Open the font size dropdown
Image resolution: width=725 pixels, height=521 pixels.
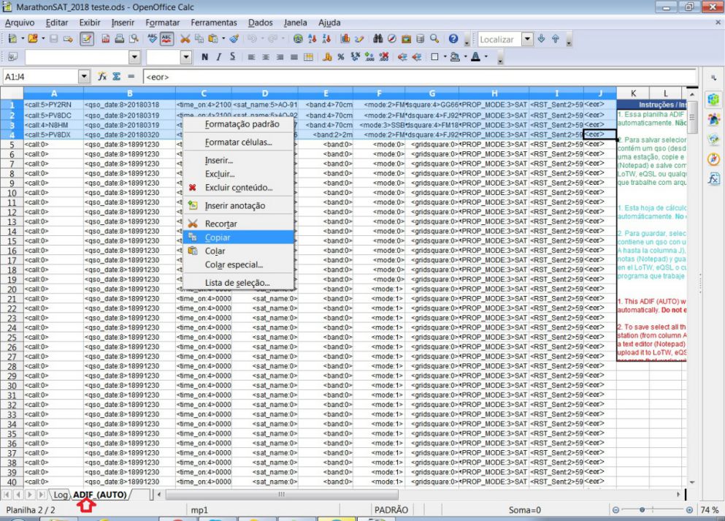pos(185,57)
